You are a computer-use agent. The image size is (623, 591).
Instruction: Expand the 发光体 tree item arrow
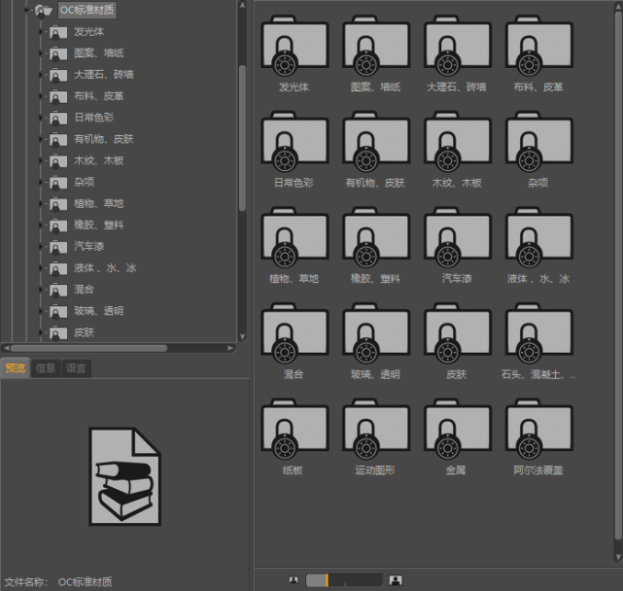(x=40, y=31)
